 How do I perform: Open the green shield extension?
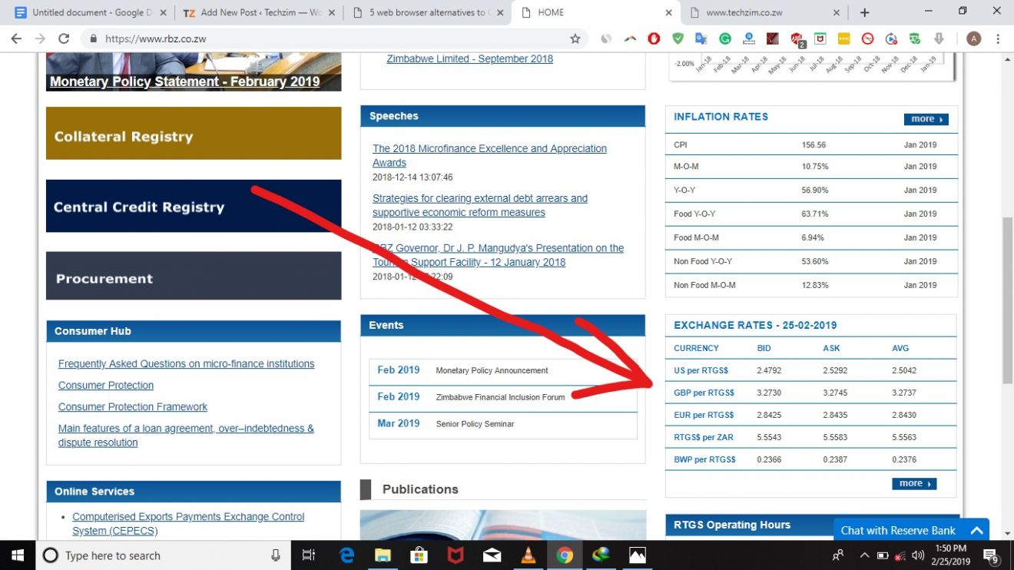[x=678, y=38]
